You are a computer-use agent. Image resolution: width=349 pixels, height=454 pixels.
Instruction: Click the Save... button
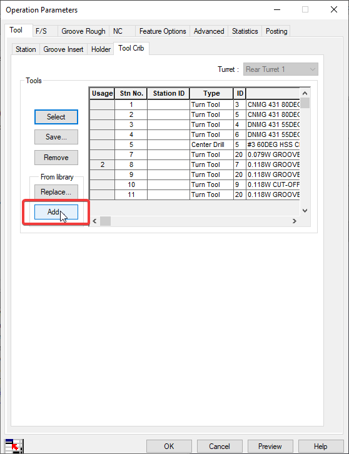click(56, 137)
